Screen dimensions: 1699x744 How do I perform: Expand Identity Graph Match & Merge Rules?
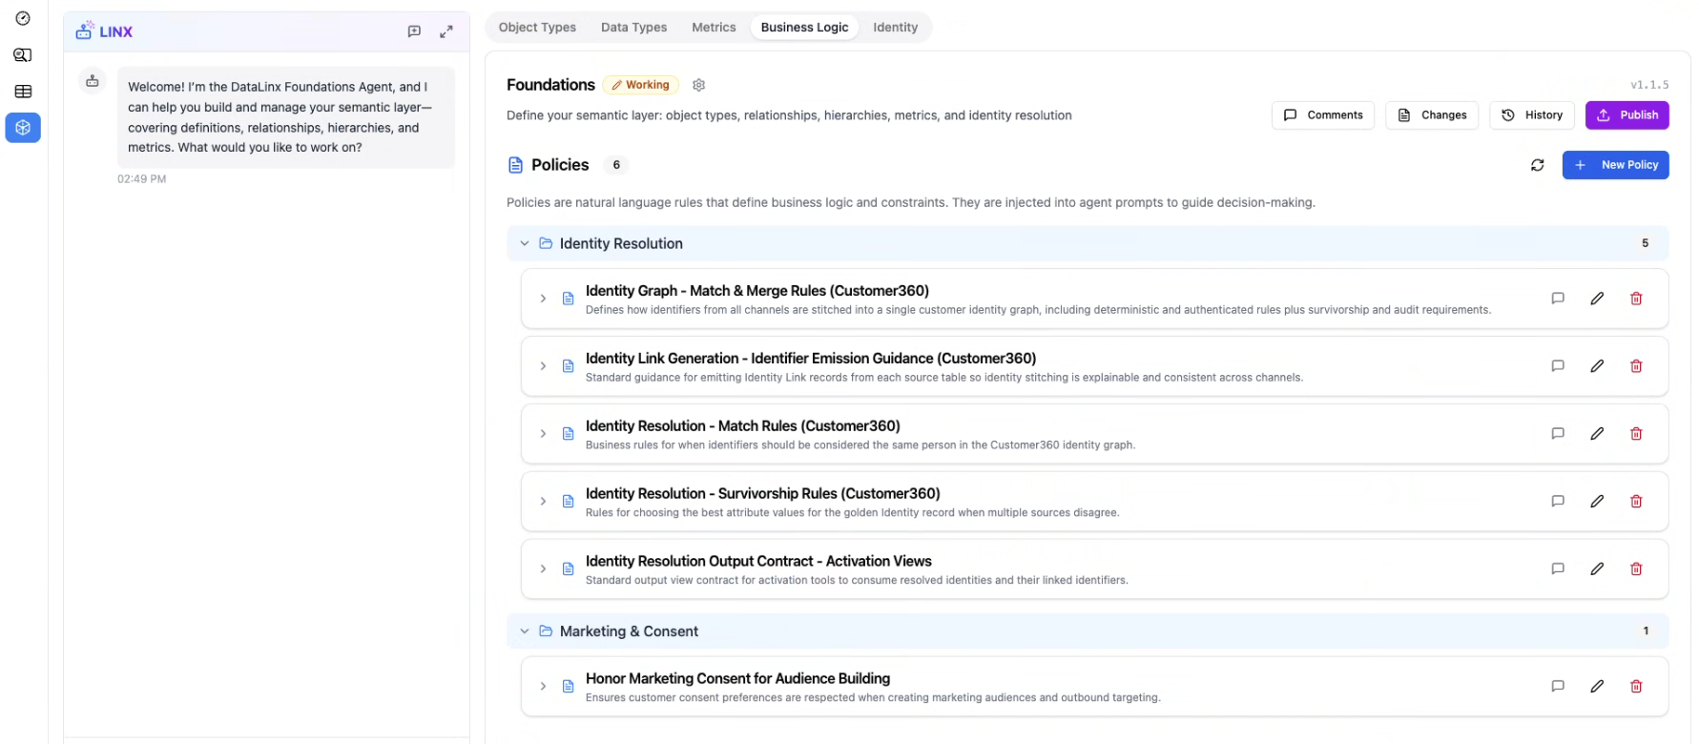point(543,299)
